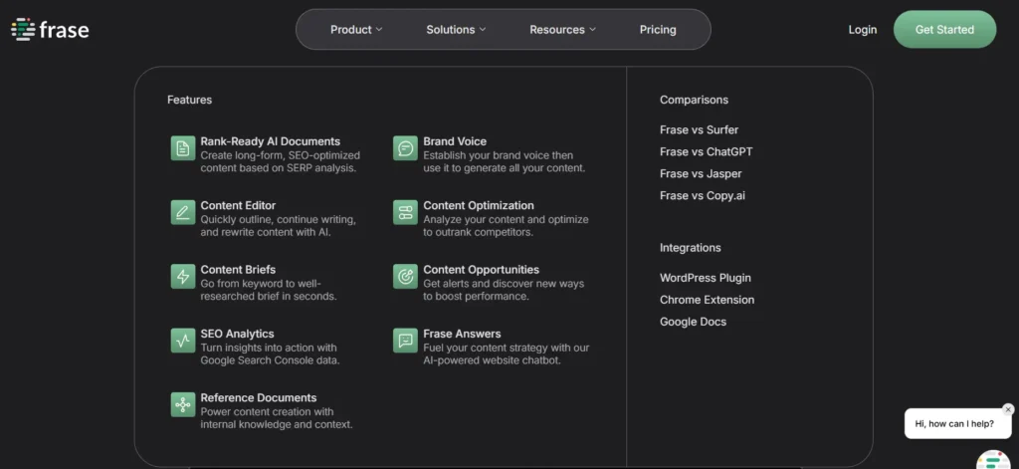Image resolution: width=1019 pixels, height=469 pixels.
Task: Open Frase vs Jasper comparison
Action: pos(701,173)
